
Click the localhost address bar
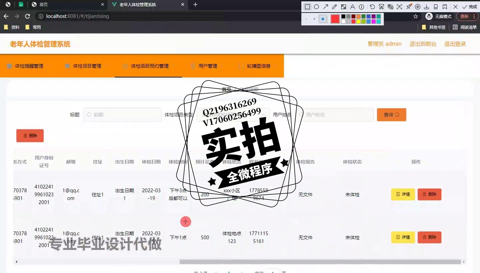[x=213, y=16]
